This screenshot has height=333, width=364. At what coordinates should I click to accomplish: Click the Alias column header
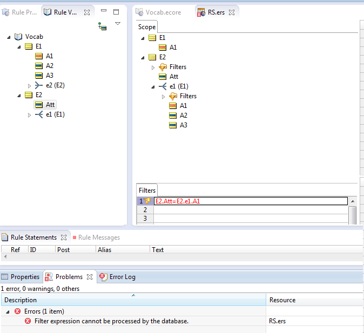tap(123, 249)
